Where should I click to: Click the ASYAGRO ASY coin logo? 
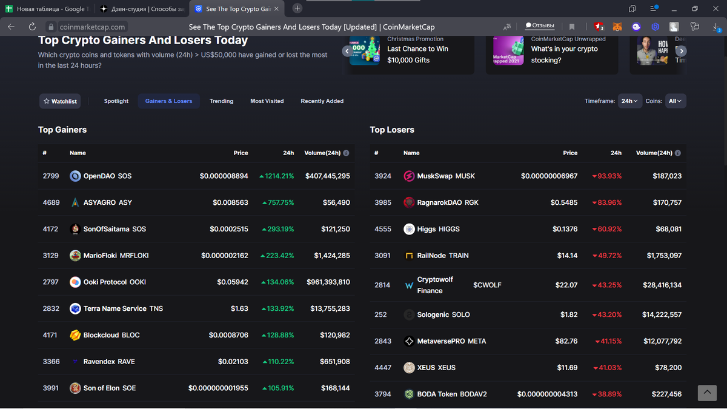(x=75, y=202)
